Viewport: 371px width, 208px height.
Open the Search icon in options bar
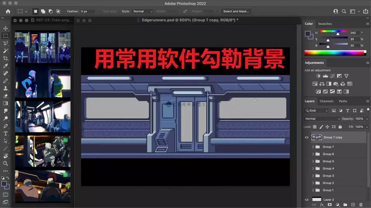[344, 11]
